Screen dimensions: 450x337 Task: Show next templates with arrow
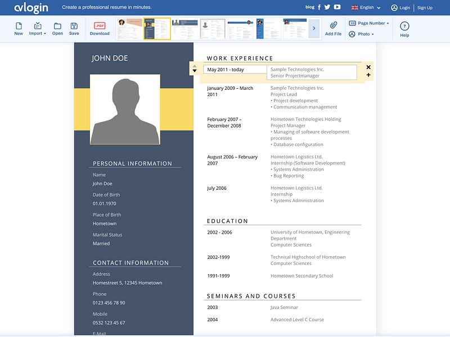click(314, 29)
